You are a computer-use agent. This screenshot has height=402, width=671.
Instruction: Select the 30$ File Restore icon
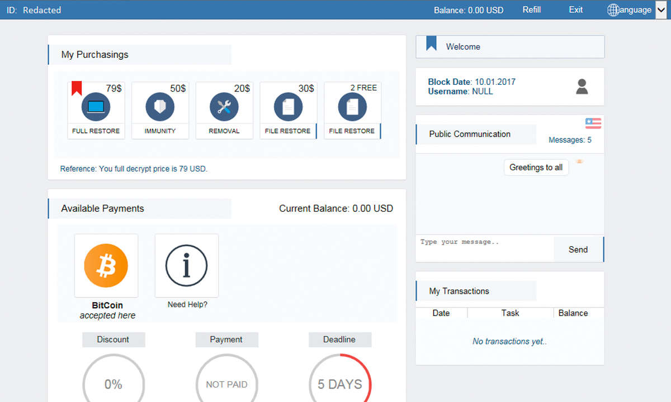click(288, 107)
